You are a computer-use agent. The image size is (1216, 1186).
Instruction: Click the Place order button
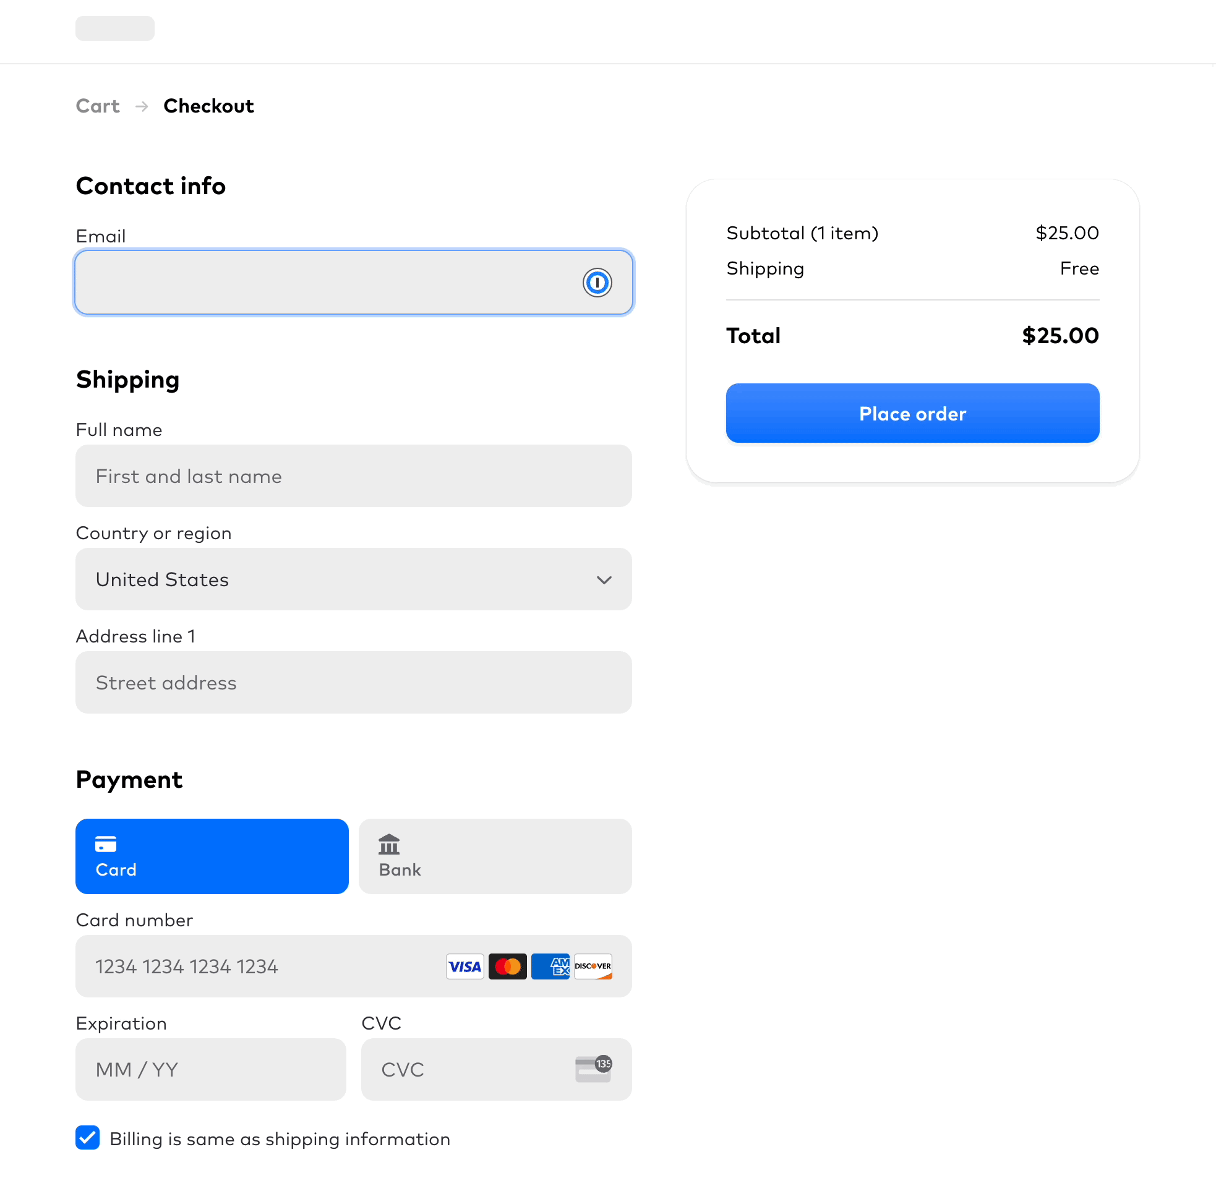(913, 413)
